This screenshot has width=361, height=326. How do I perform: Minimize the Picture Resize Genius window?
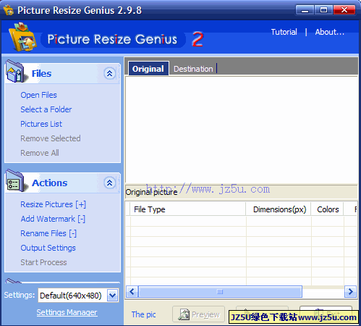(x=305, y=10)
